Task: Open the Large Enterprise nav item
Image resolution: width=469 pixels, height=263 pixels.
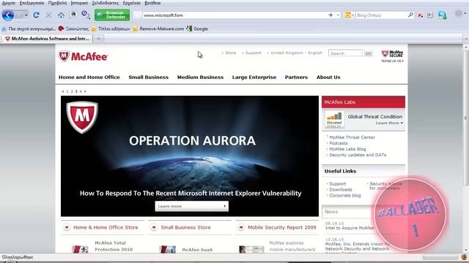Action: (254, 77)
